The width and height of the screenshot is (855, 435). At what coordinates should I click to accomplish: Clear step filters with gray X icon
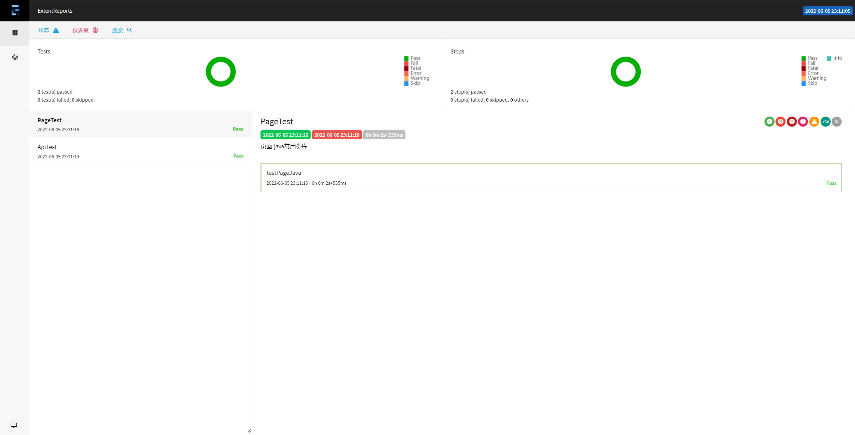pyautogui.click(x=837, y=122)
